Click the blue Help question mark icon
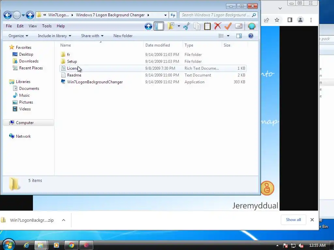 [x=251, y=36]
